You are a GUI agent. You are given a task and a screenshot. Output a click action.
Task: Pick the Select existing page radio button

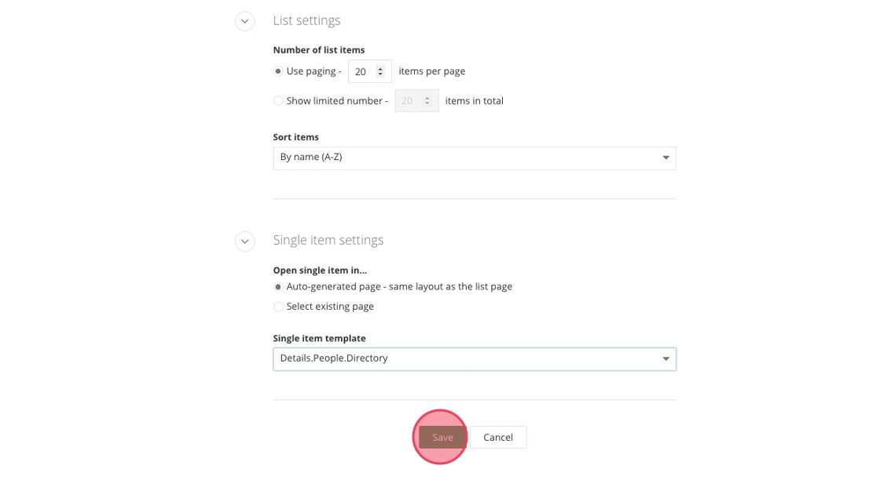coord(278,307)
